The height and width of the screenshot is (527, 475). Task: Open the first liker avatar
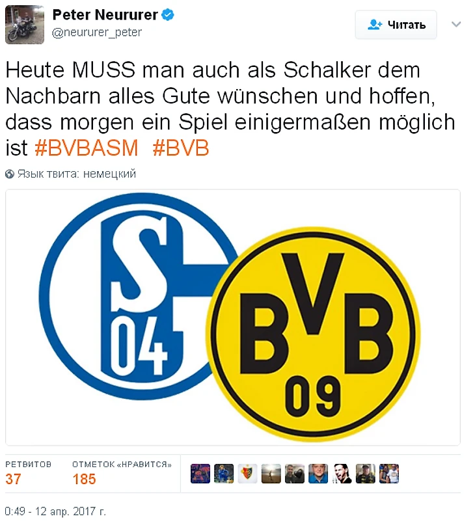[x=200, y=474]
